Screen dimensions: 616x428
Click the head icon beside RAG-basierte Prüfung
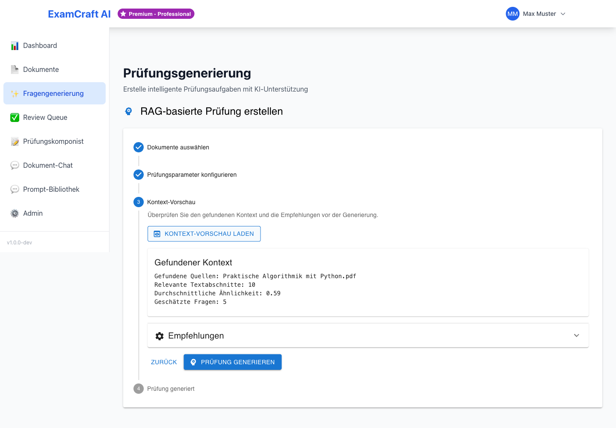pos(128,111)
